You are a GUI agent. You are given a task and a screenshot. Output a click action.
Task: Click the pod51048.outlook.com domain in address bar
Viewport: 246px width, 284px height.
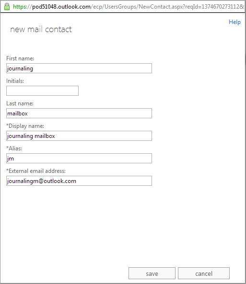(x=61, y=7)
